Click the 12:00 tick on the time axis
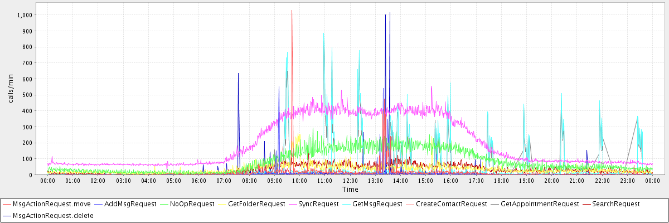 (350, 181)
